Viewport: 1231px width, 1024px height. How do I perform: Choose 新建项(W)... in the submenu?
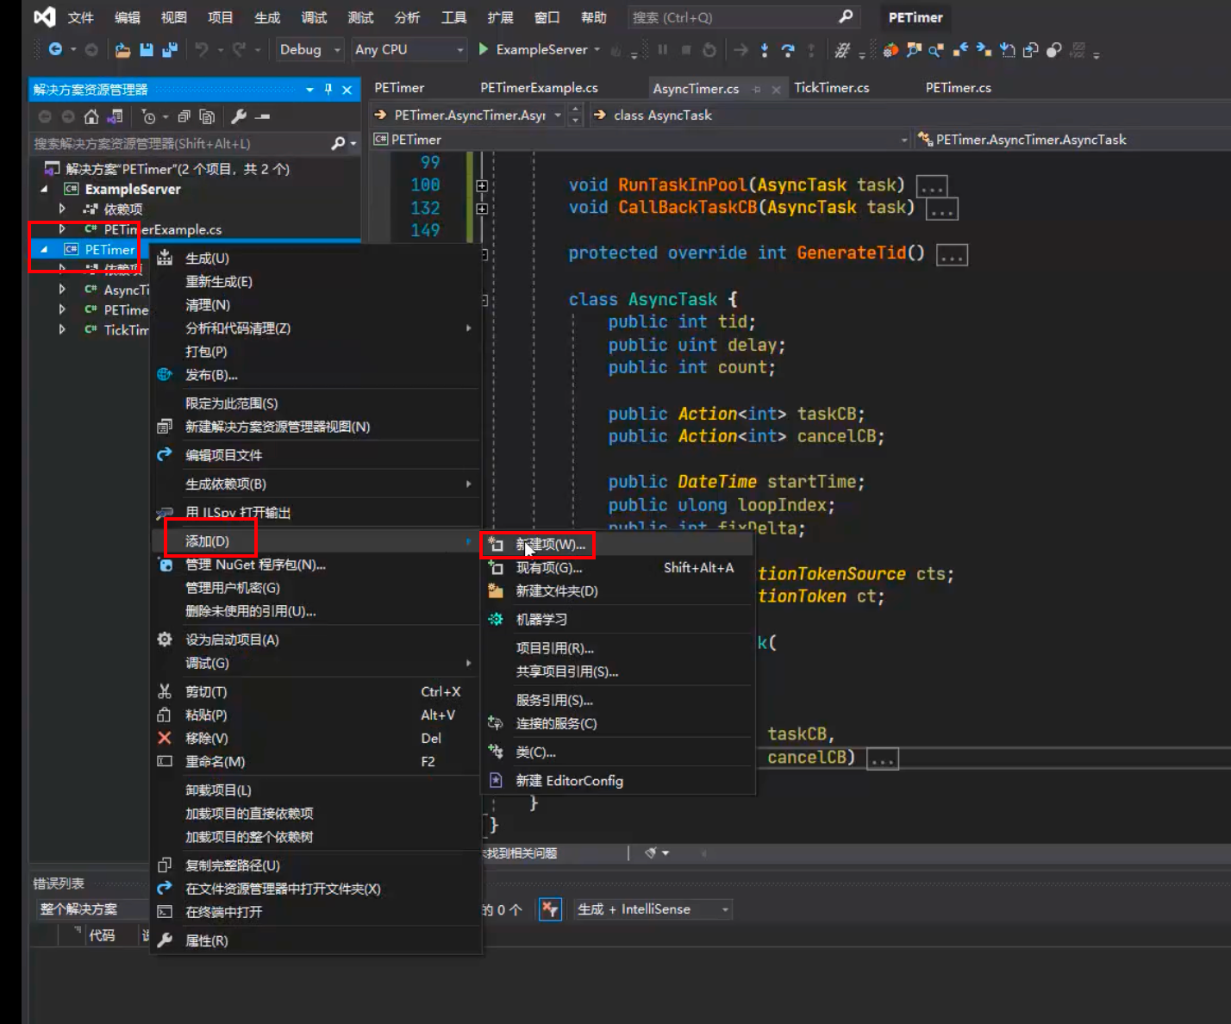(617, 545)
